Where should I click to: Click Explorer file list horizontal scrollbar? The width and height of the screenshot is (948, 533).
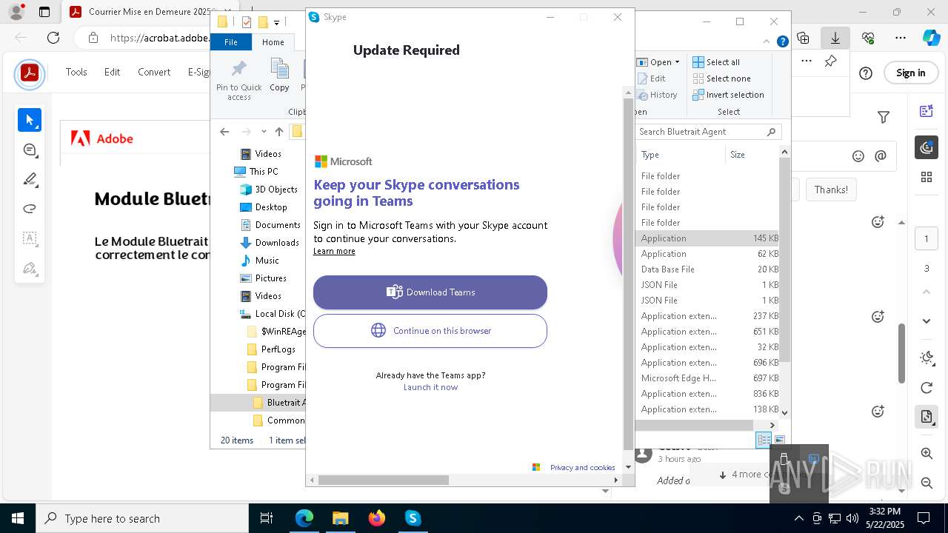(695, 425)
